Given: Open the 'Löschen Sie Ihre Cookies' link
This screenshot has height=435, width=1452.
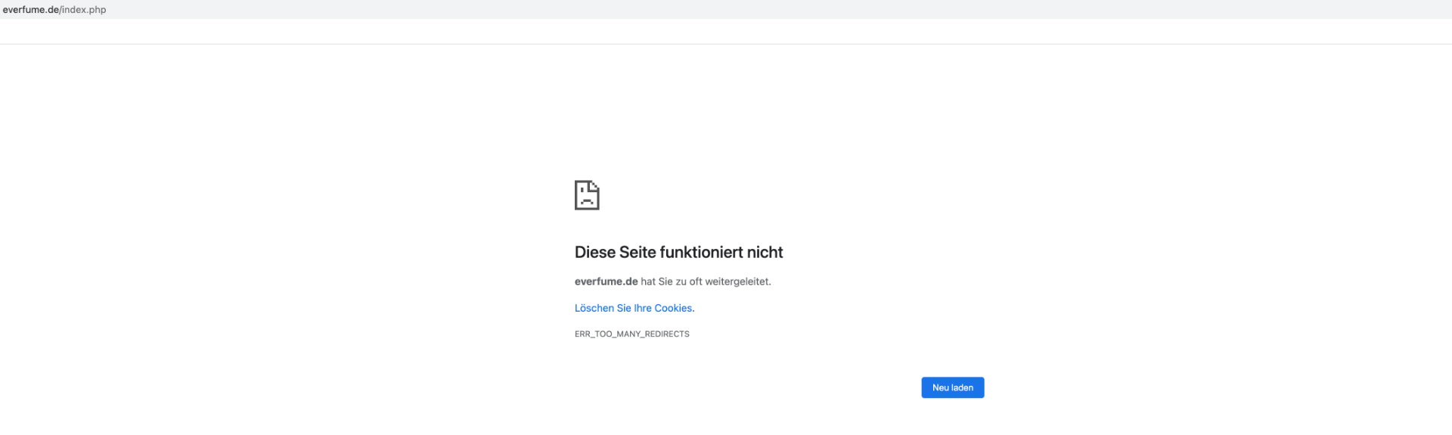Looking at the screenshot, I should [x=633, y=308].
